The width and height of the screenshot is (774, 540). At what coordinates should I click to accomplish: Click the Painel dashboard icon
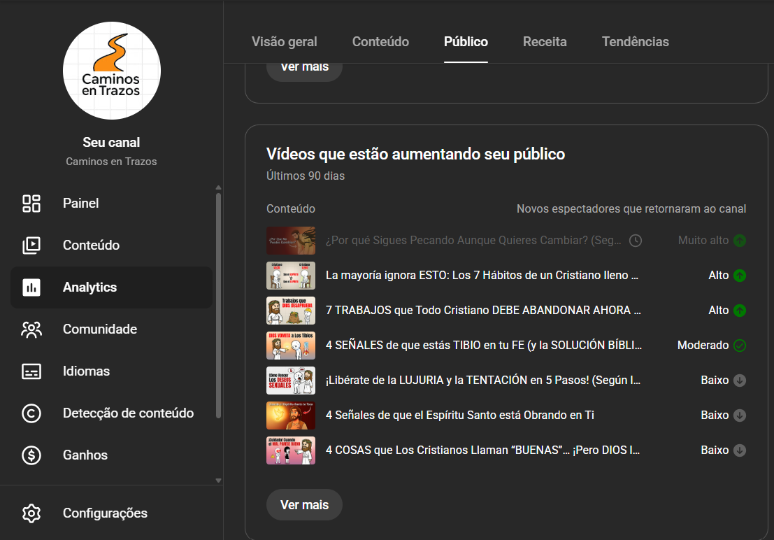(31, 204)
